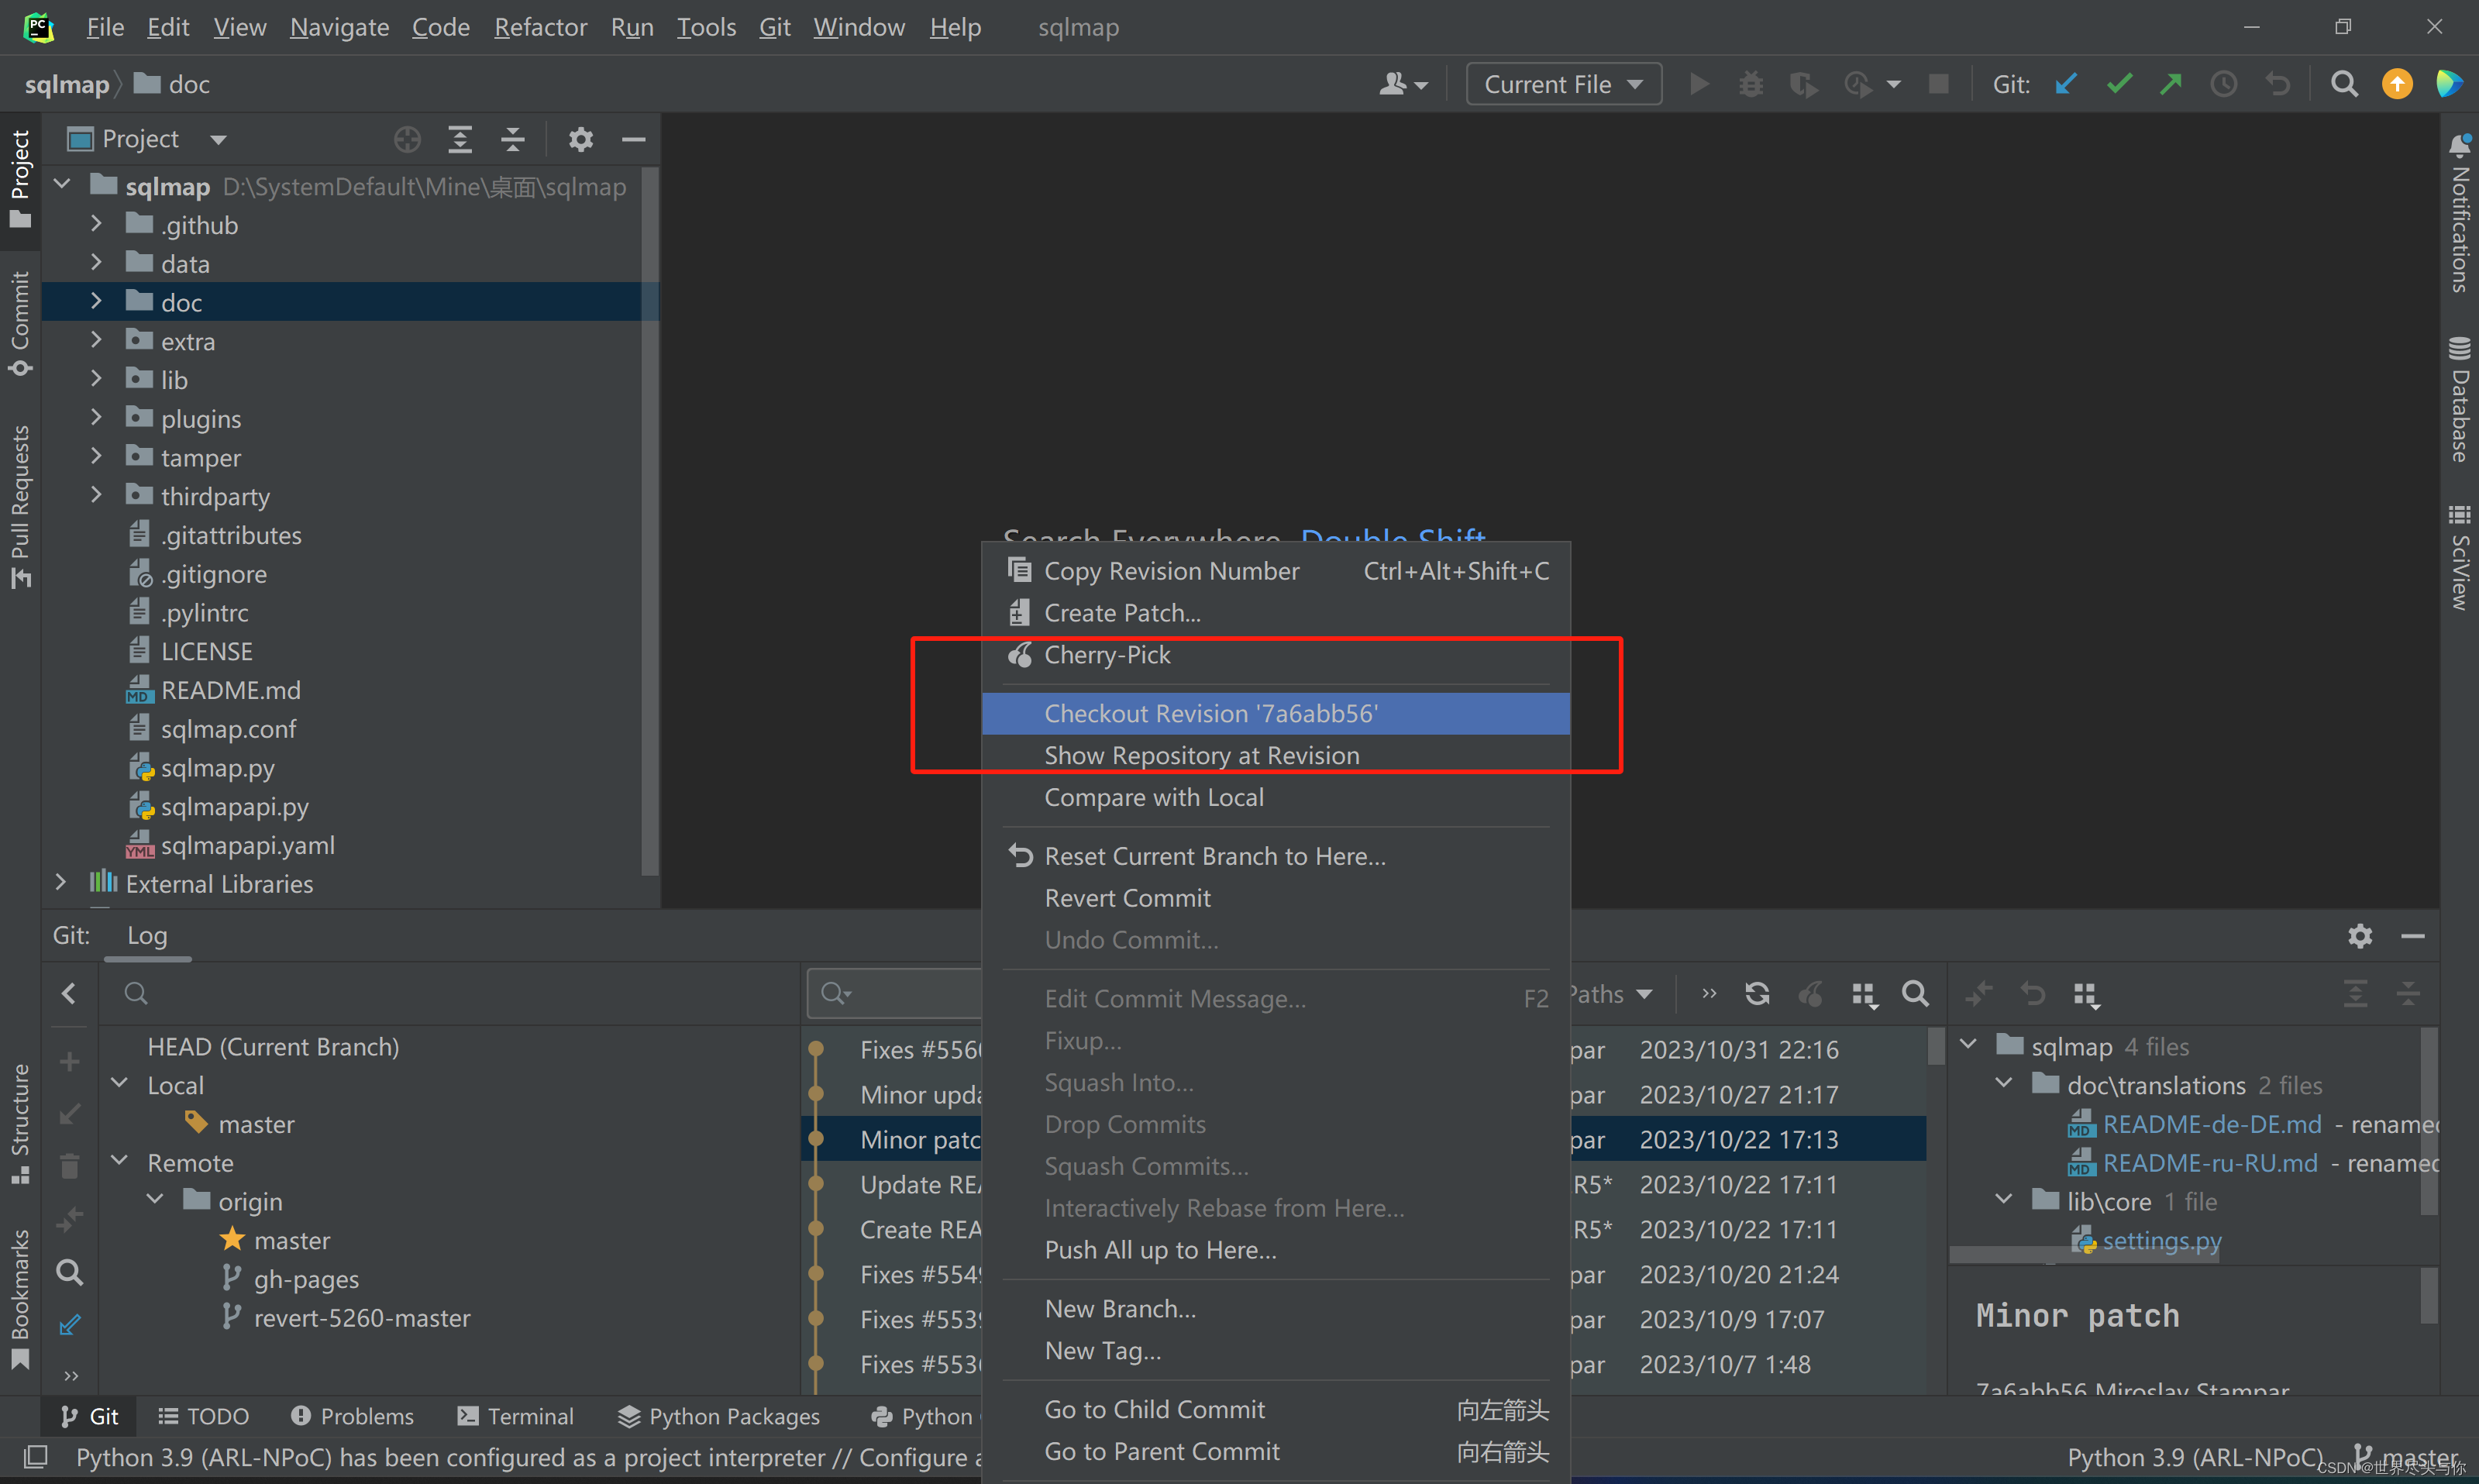
Task: Open Python Packages tool window
Action: [x=718, y=1416]
